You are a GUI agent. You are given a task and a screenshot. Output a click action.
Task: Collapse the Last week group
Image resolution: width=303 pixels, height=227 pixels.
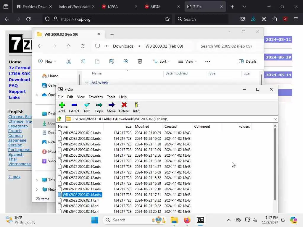click(86, 82)
